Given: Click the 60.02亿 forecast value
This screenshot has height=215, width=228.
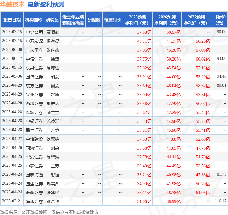Looking at the screenshot, I should pos(204,59).
